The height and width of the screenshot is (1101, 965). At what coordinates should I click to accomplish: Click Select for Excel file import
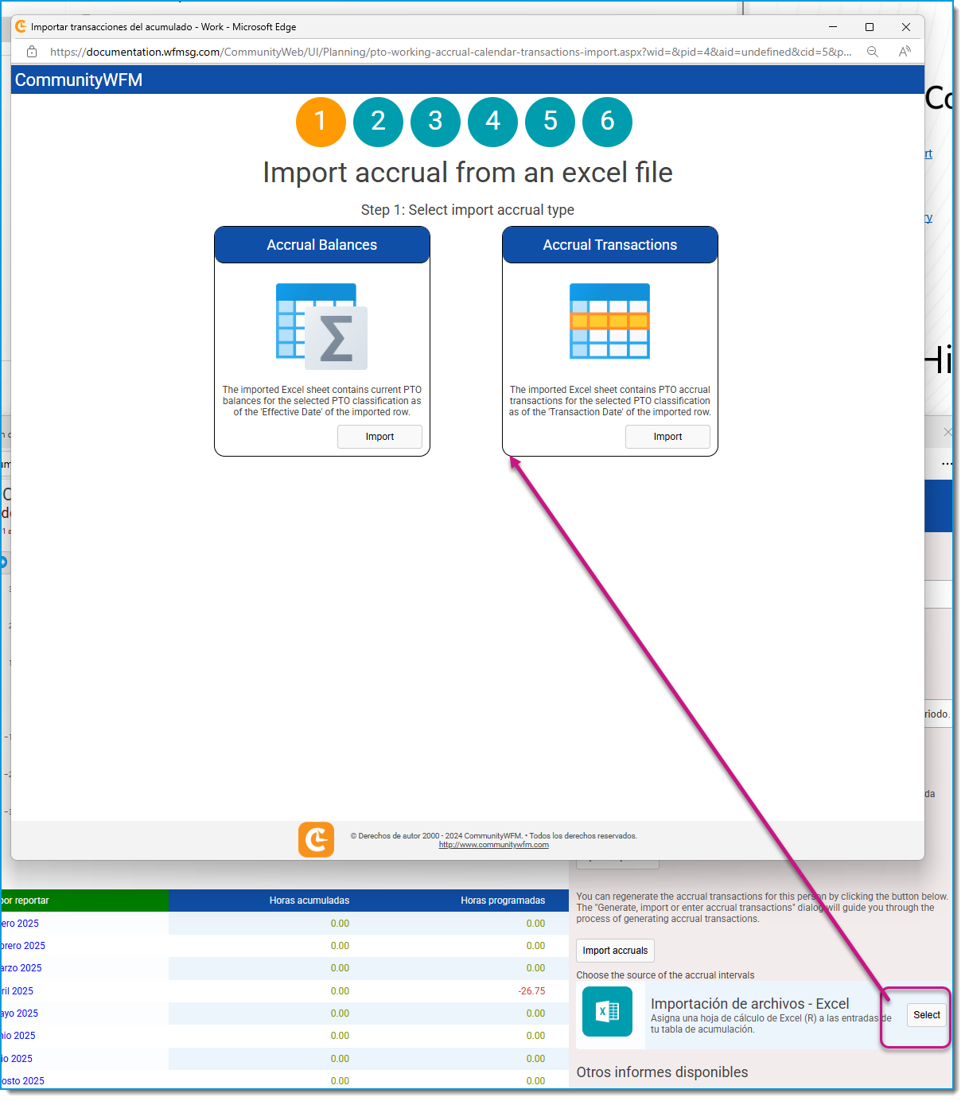[x=927, y=1015]
